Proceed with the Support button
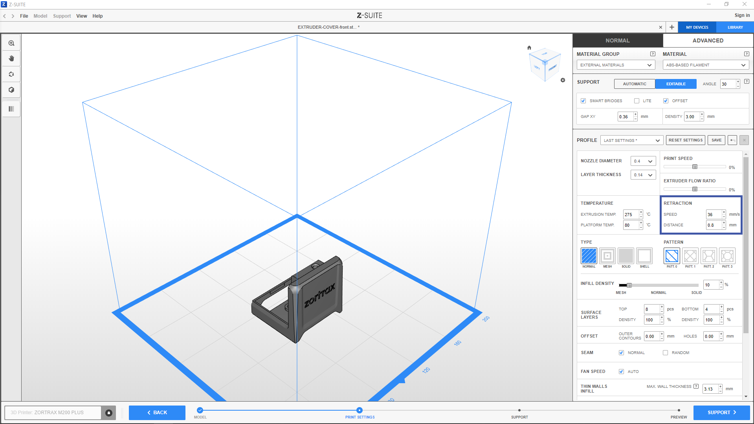The height and width of the screenshot is (424, 754). [x=721, y=413]
